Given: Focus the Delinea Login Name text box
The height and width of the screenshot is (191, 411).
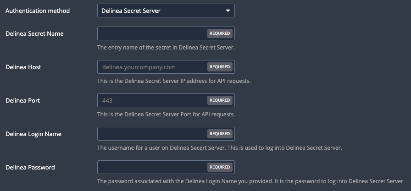Looking at the screenshot, I should click(x=166, y=134).
